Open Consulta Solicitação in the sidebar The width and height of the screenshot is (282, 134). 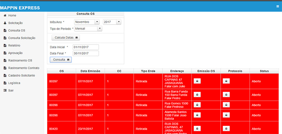22,38
